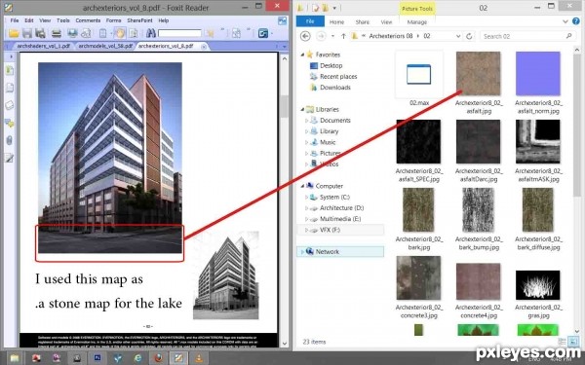The image size is (585, 365).
Task: Collapse the Favorites group
Action: [x=302, y=55]
